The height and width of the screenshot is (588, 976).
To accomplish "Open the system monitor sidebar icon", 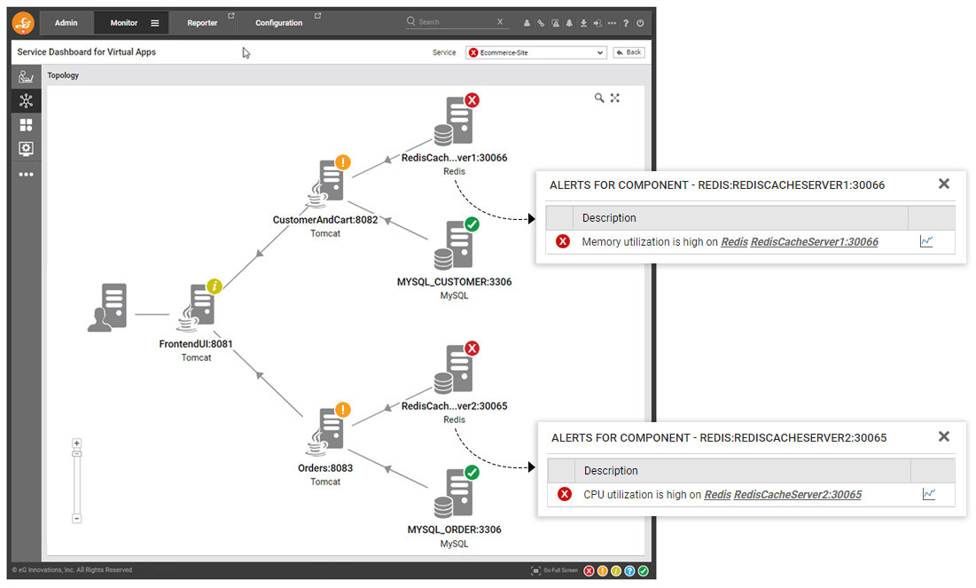I will (x=26, y=149).
